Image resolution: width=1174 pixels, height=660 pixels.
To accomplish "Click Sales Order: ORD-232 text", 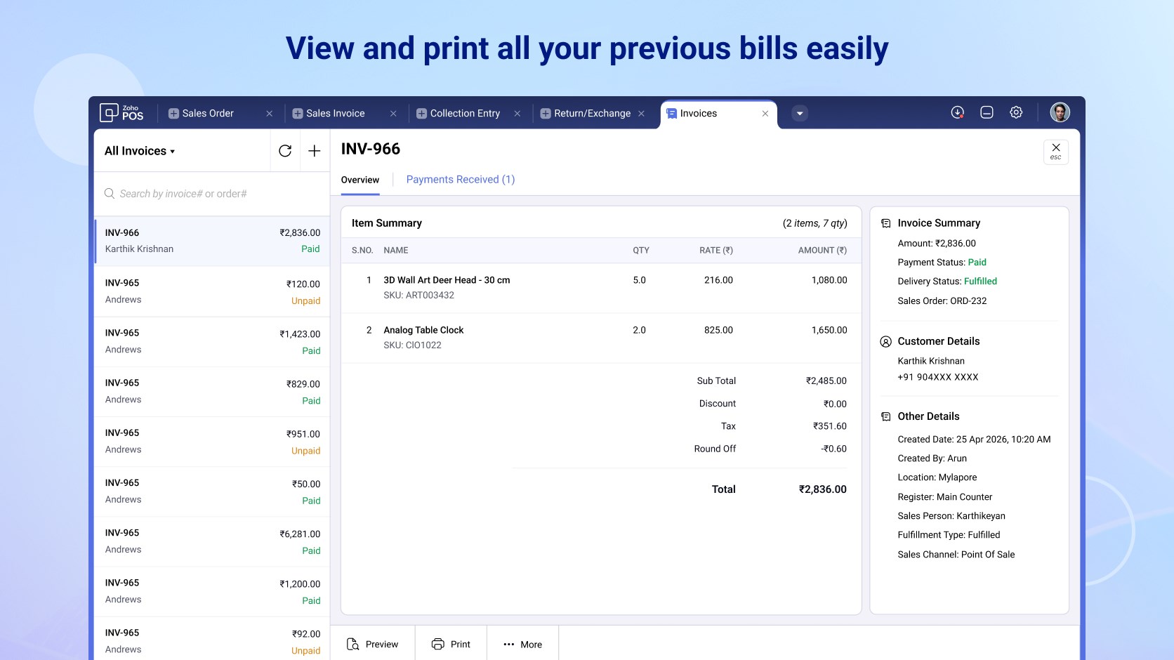I will click(x=942, y=301).
